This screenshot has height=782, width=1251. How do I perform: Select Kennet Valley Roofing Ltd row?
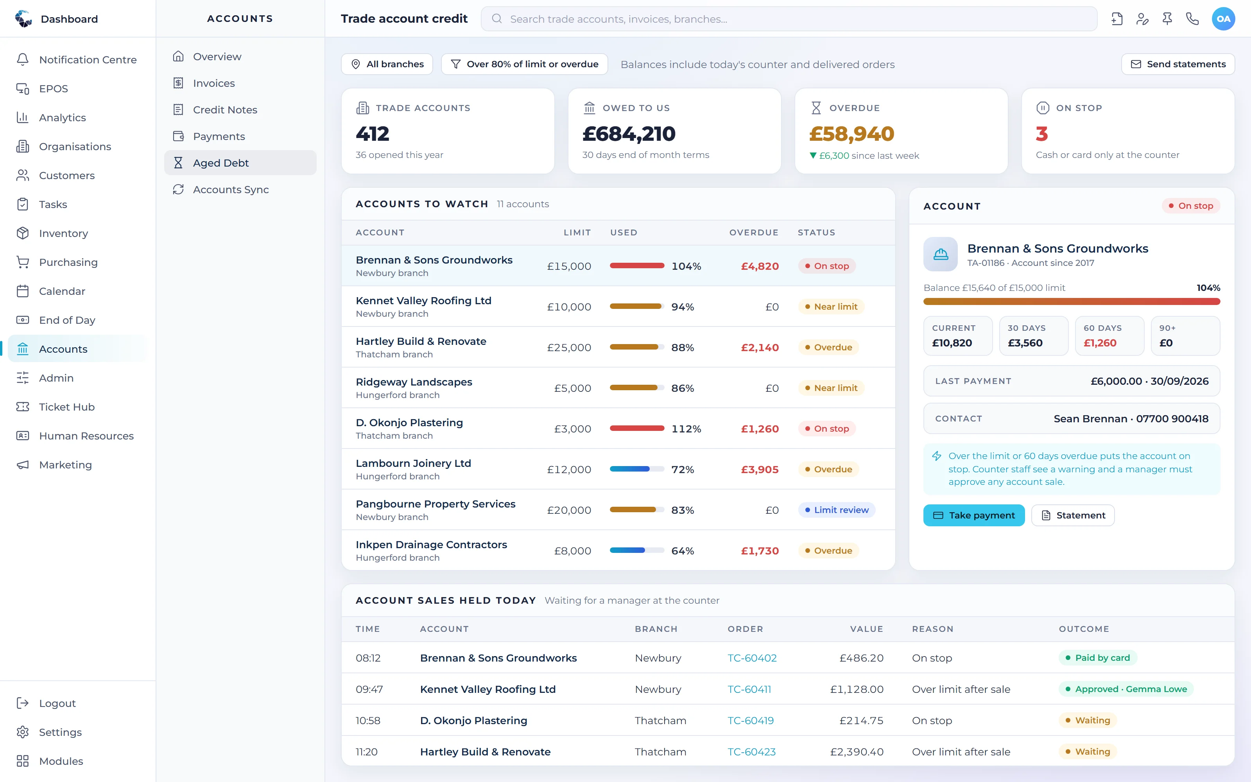click(618, 307)
